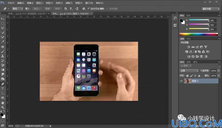The image size is (222, 128).
Task: Add a Vibrance adjustment
Action: tap(206, 47)
